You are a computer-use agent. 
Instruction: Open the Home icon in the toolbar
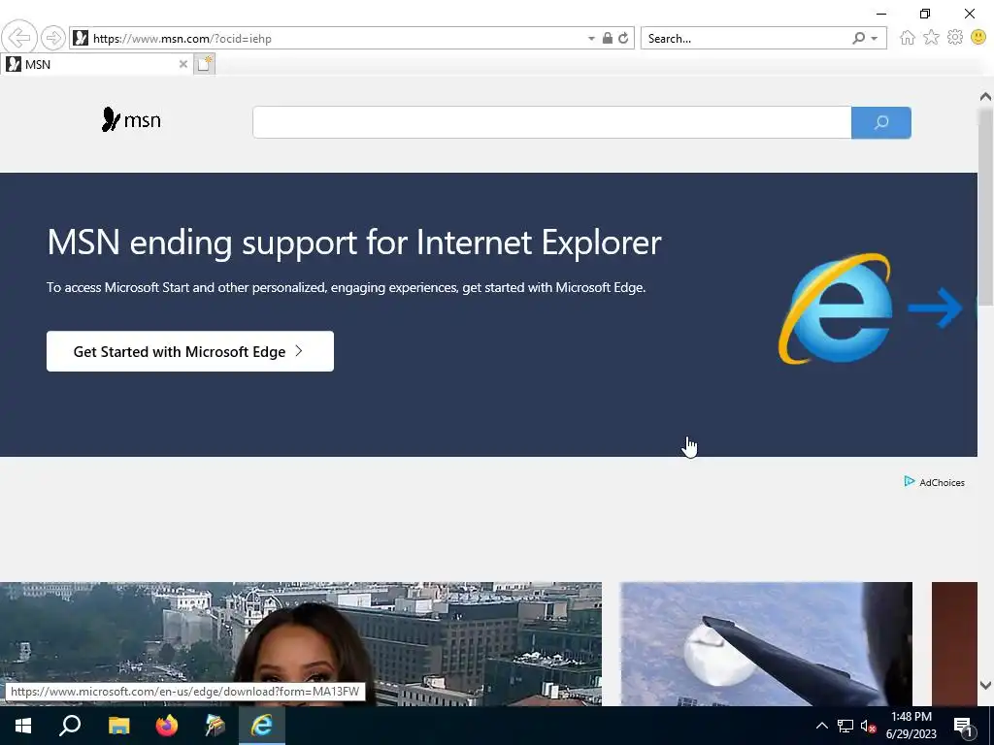click(x=908, y=38)
